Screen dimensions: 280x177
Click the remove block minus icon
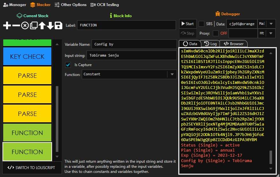click(16, 26)
